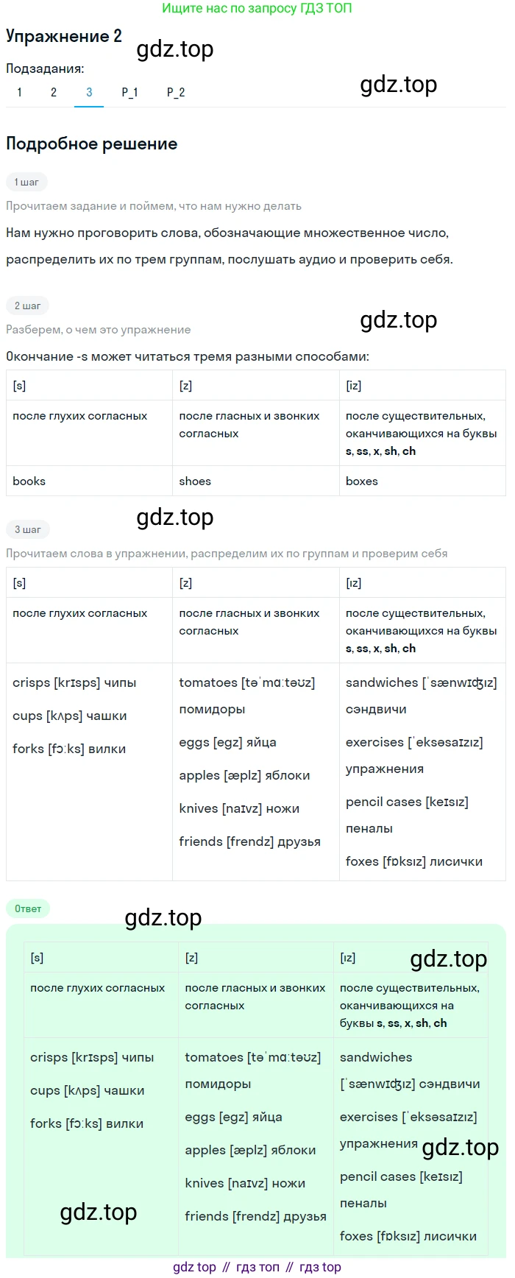Click the green "Ищите нас по запросу ГДЗ ТОП" text
The width and height of the screenshot is (515, 1278).
point(257,9)
